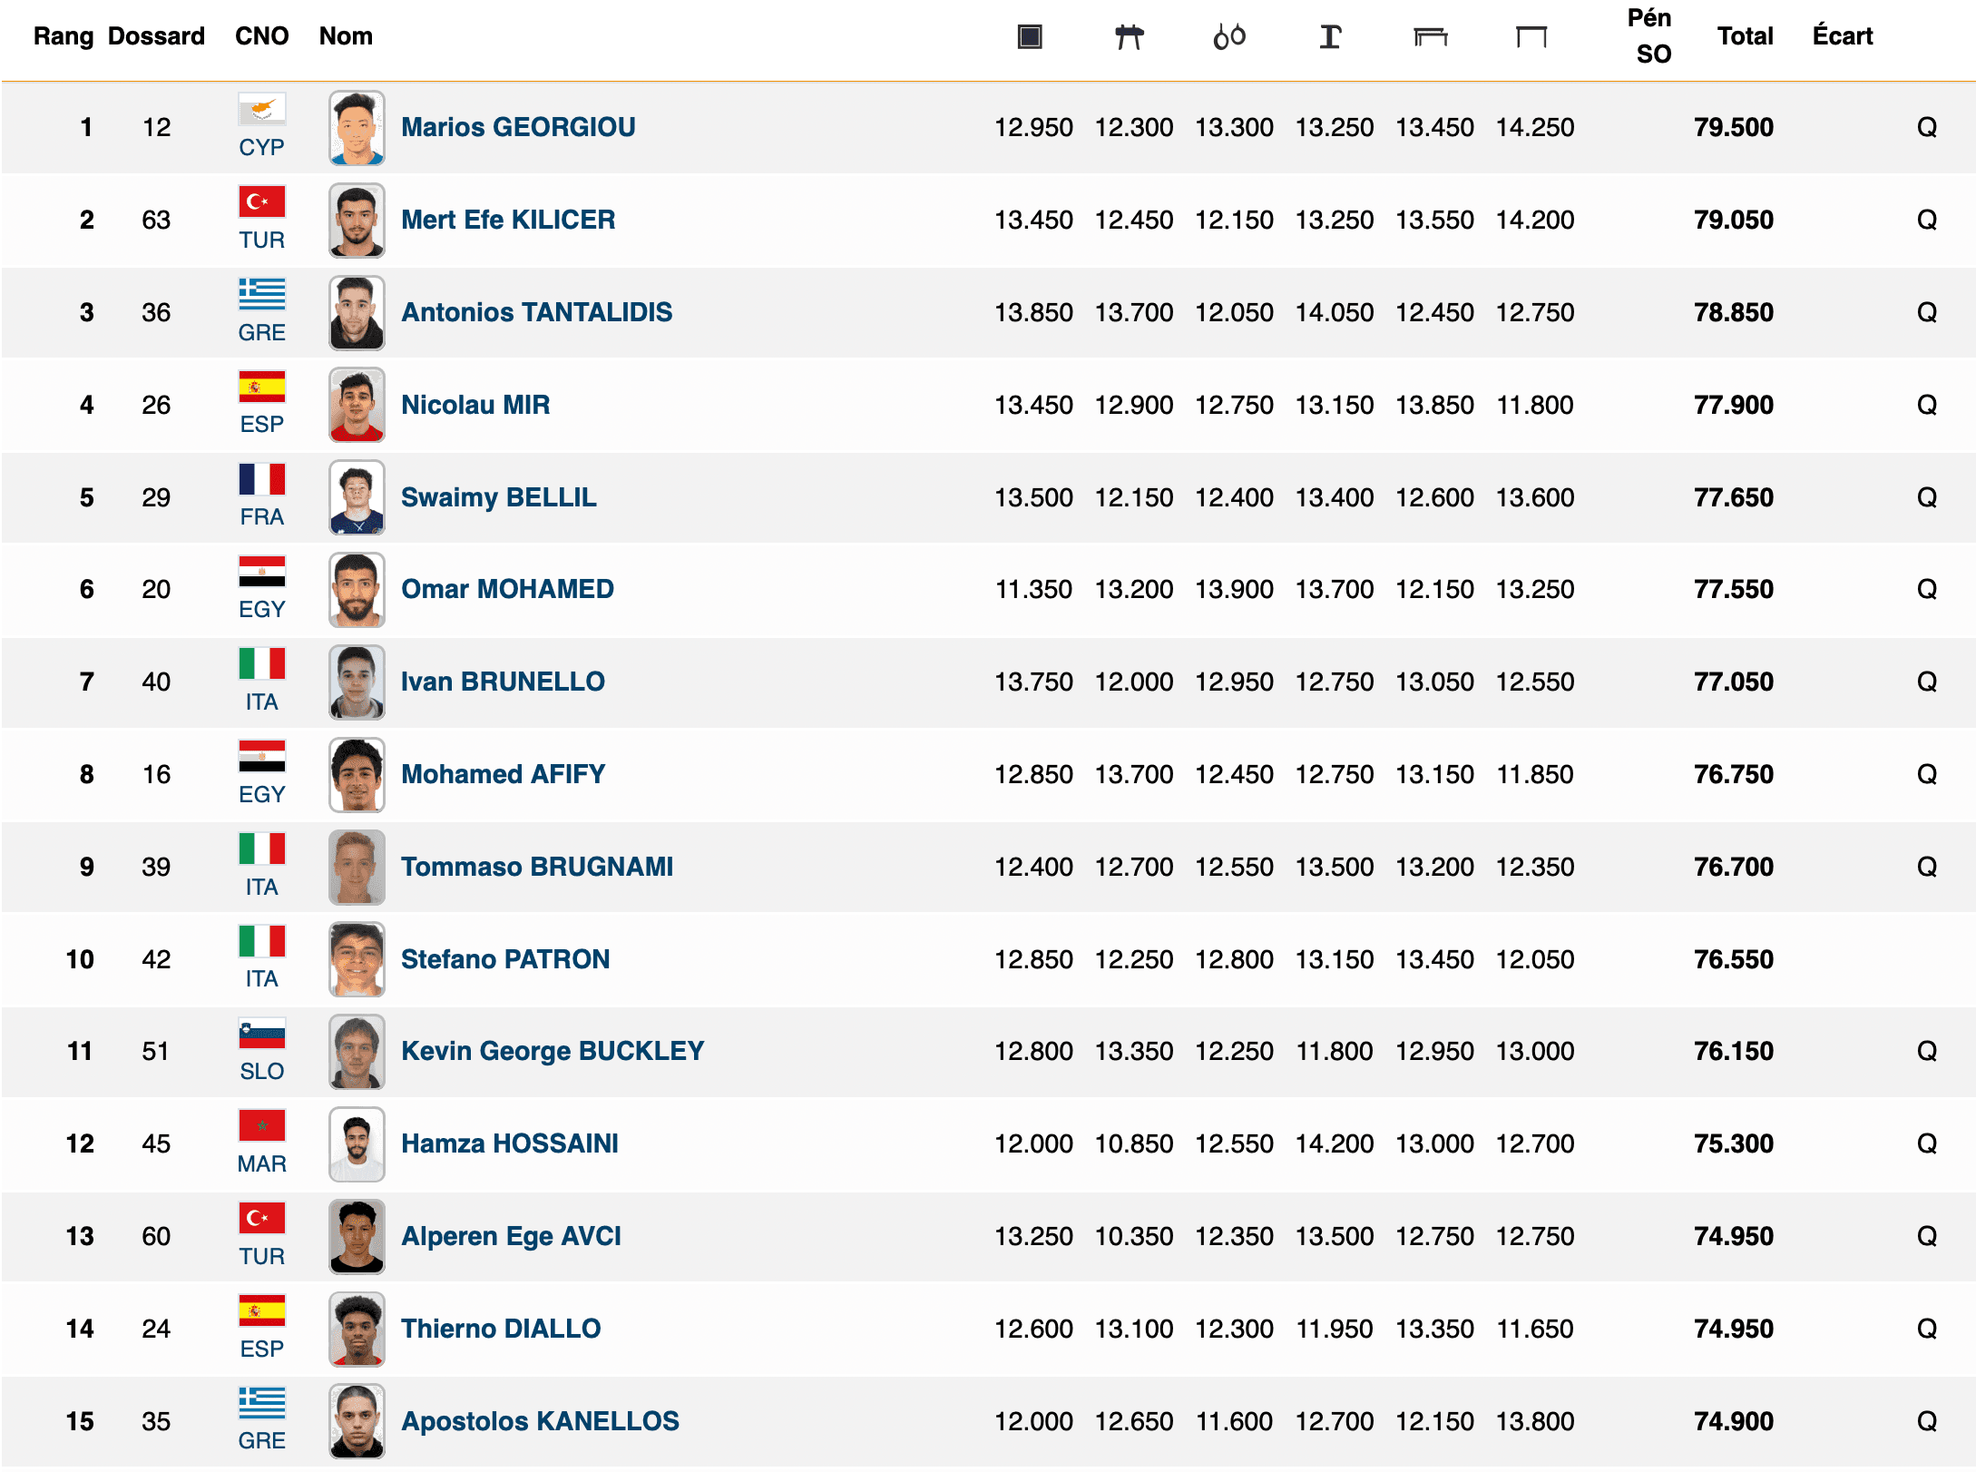1976x1472 pixels.
Task: Click the horizontal bar column icon
Action: pos(1531,37)
